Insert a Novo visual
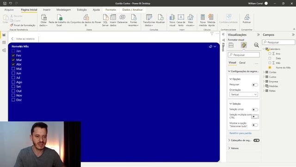 (172, 20)
